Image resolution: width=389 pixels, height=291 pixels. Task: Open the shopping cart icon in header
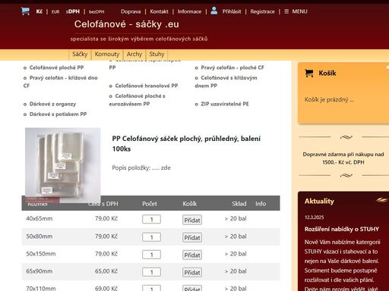25,11
